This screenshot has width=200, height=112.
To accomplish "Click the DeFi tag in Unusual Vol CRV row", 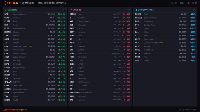I will click(161, 43).
